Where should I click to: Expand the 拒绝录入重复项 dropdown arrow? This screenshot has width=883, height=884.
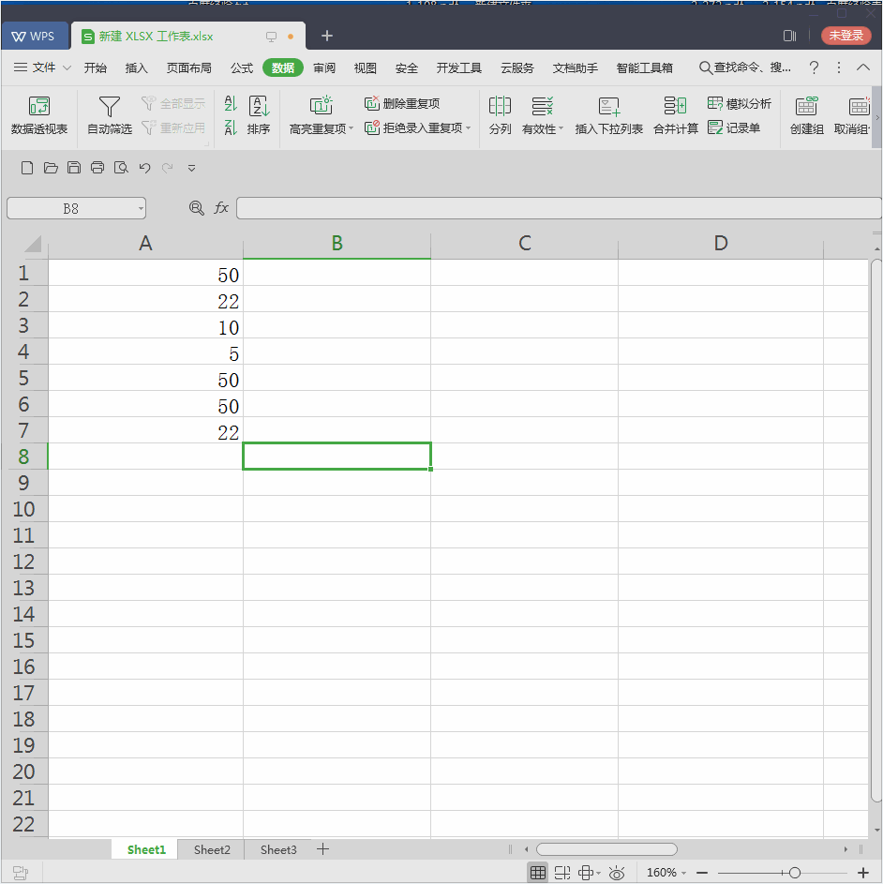(468, 128)
